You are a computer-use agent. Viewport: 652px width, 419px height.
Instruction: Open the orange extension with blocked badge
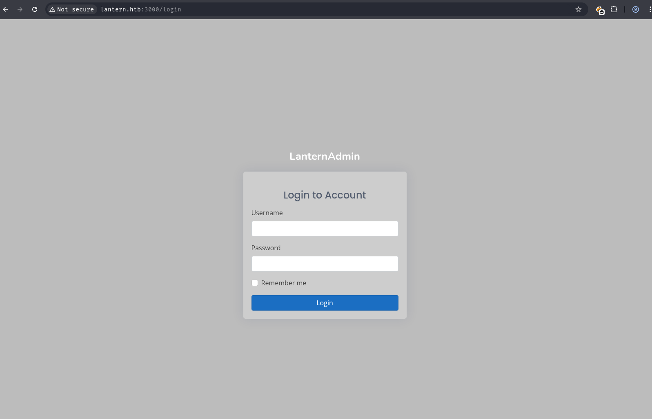[599, 10]
